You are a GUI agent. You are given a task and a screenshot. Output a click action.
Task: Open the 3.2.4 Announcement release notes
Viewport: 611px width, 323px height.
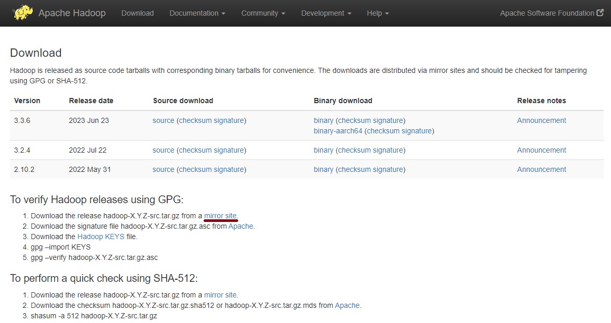541,150
